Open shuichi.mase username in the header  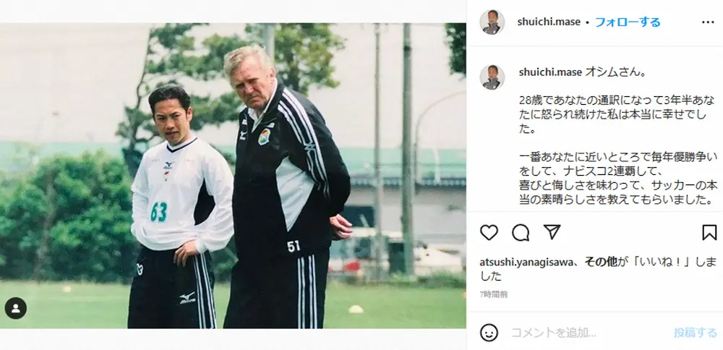[x=549, y=22]
